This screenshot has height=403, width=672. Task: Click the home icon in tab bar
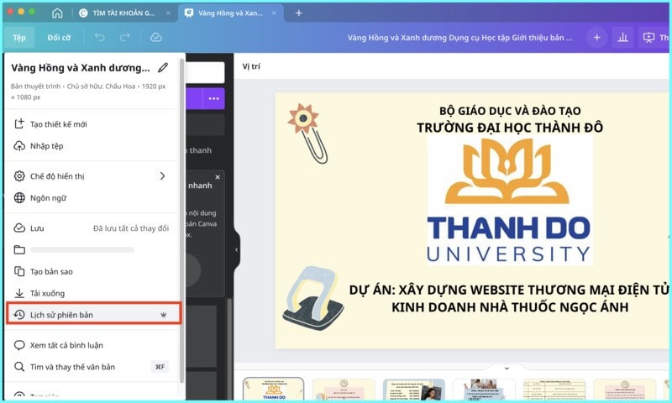(57, 13)
